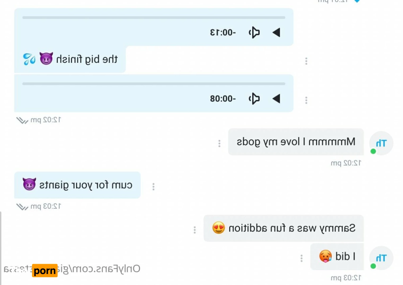
Task: Open the OnlyFans.com watermark link
Action: pos(72,269)
